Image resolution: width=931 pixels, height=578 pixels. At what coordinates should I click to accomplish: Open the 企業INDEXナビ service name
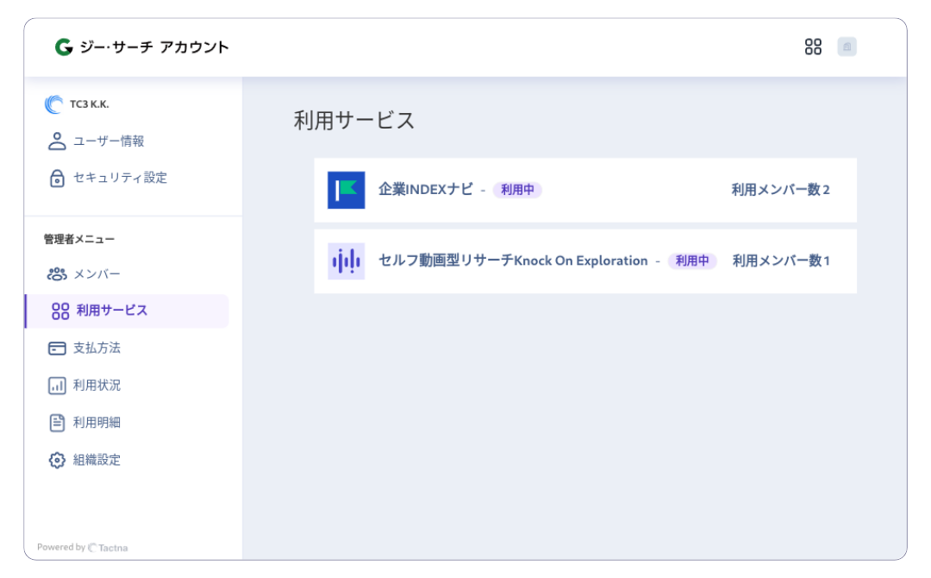pyautogui.click(x=426, y=190)
